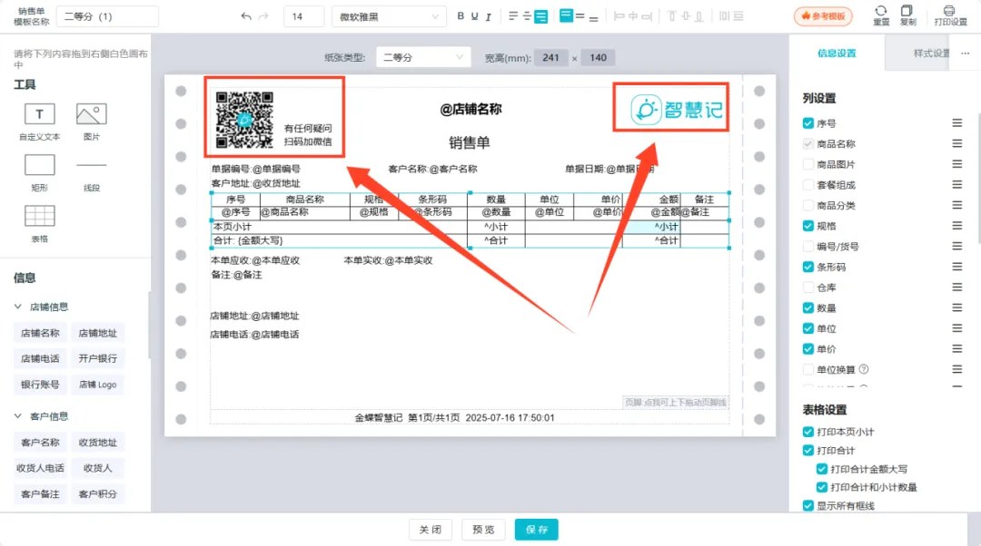Set vertical alignment to bottom
Screen dimensions: 981x546
(x=594, y=17)
